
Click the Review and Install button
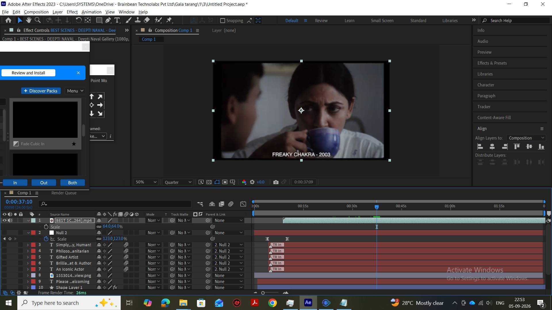click(x=28, y=73)
